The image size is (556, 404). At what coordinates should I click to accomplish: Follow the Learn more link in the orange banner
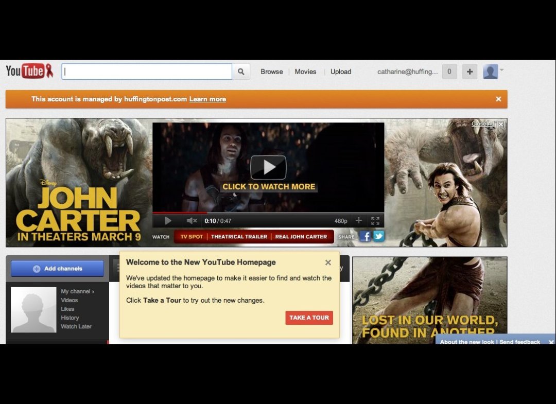pos(207,99)
